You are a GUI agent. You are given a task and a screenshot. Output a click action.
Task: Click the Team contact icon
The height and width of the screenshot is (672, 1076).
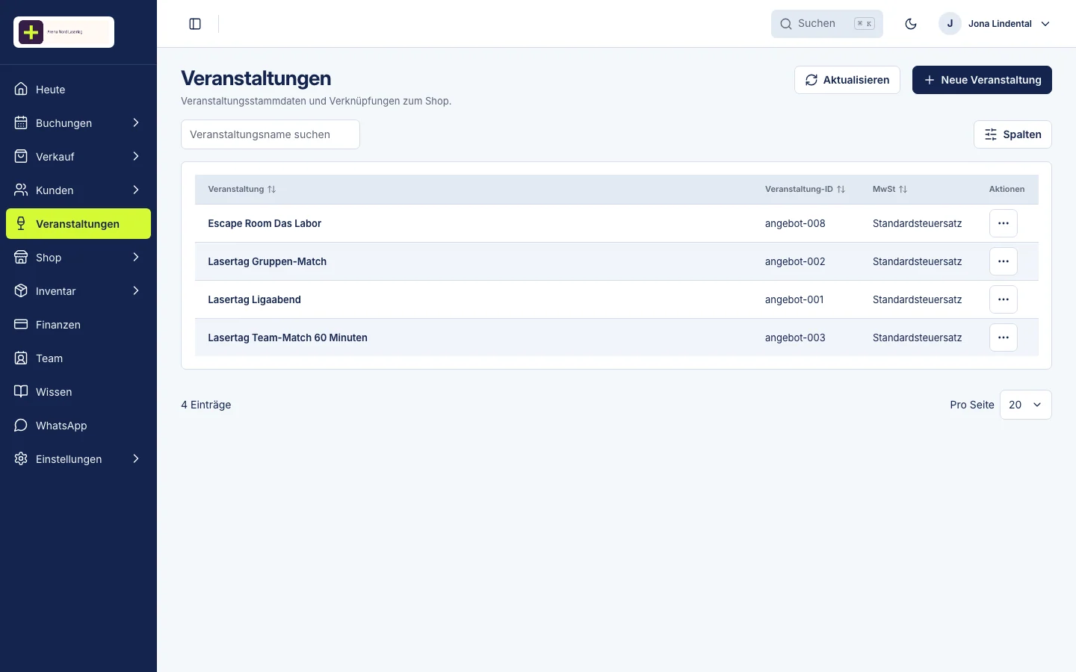coord(21,358)
